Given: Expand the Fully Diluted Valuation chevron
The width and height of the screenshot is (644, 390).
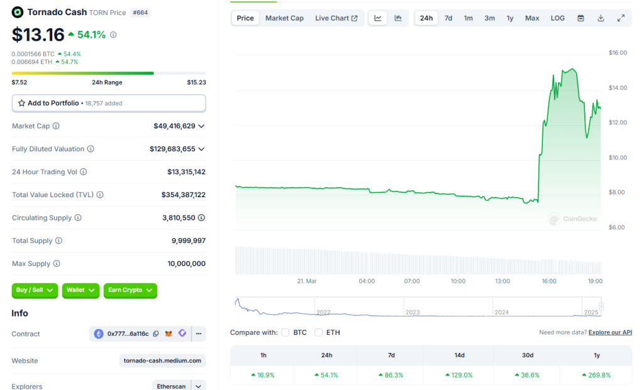Looking at the screenshot, I should point(202,149).
